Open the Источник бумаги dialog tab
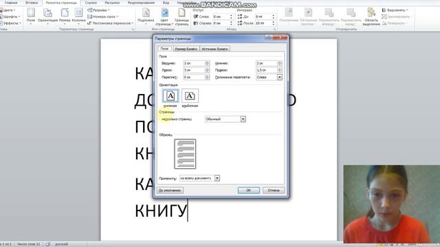 click(x=215, y=49)
